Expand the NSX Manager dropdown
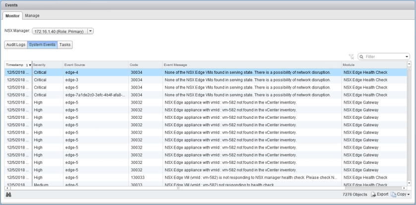The height and width of the screenshot is (205, 416). (x=90, y=32)
